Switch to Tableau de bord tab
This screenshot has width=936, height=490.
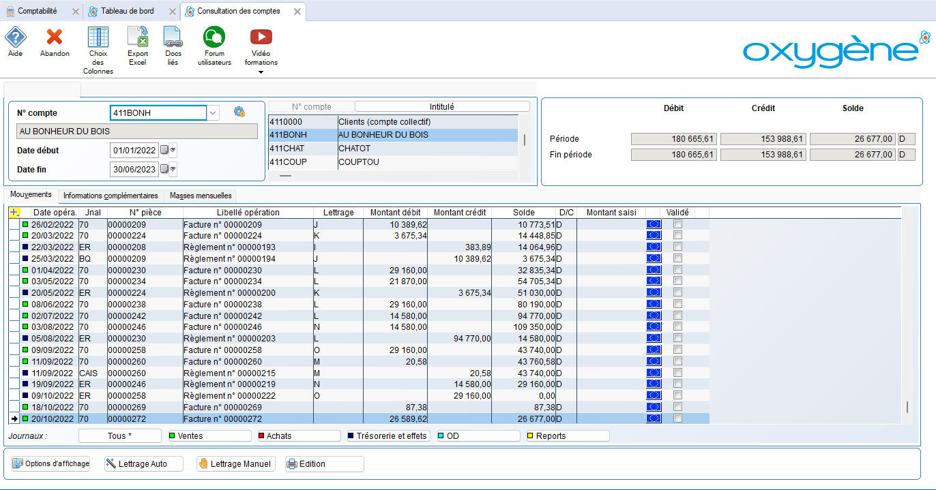point(127,12)
